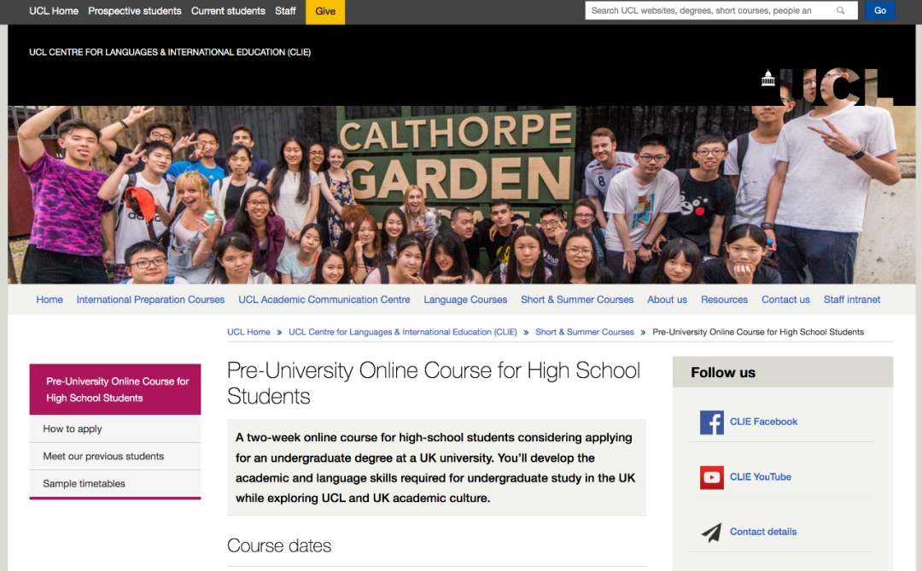Click the YouTube play icon
Image resolution: width=922 pixels, height=571 pixels.
(711, 477)
